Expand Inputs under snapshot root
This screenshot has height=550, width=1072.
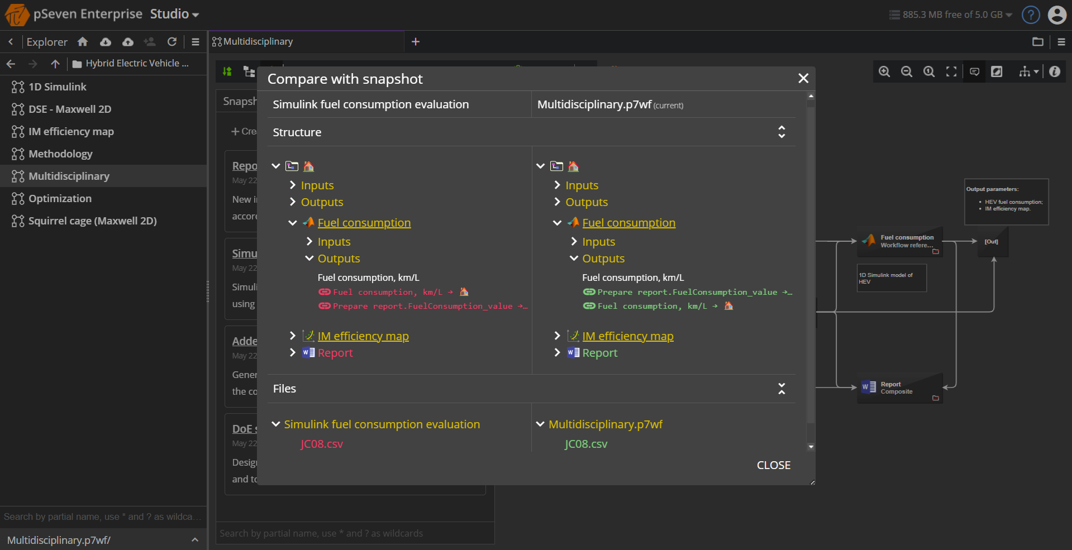292,185
